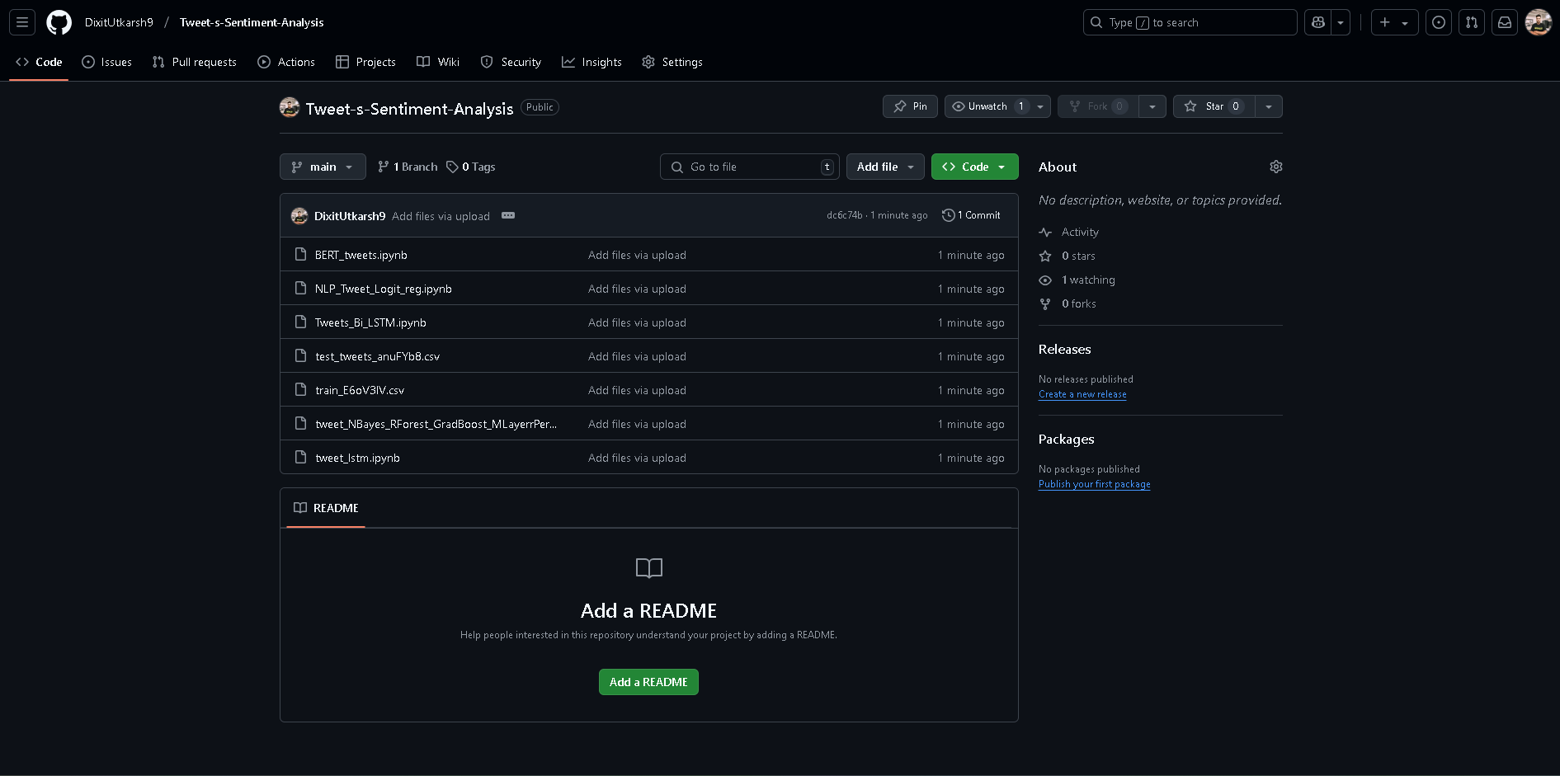Click the Tweet-s-Sentiment-Analysis repository title
Screen dimensions: 1560x776
click(409, 109)
